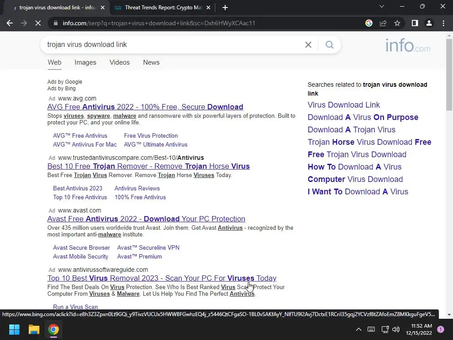Switch to News results
Screen dimensions: 453x340
pos(151,62)
